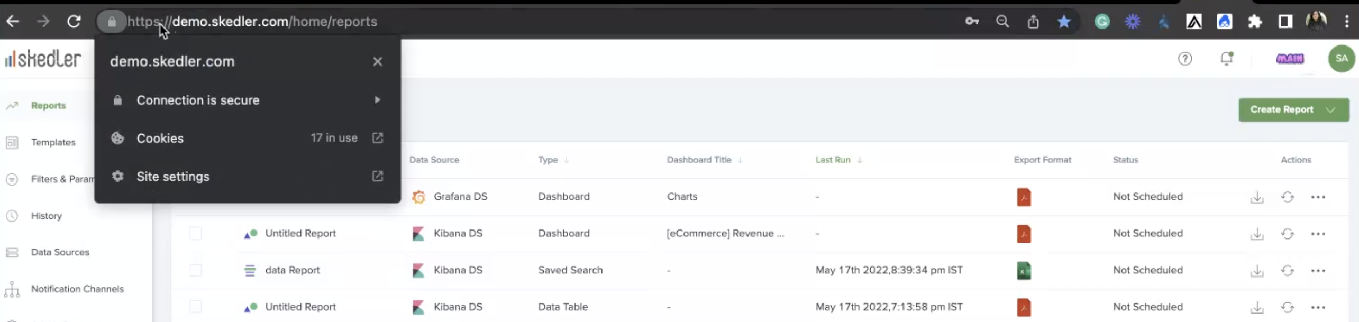Open the Extensions puzzle icon
The width and height of the screenshot is (1359, 322).
(1255, 22)
